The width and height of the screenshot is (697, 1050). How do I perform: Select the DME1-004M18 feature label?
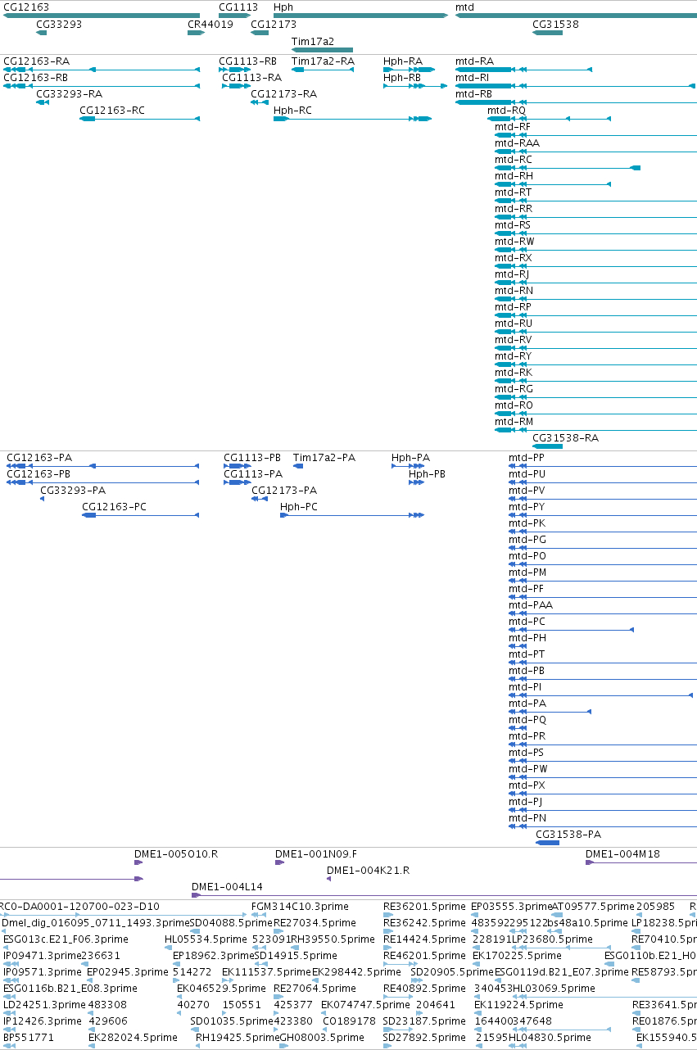(x=622, y=854)
